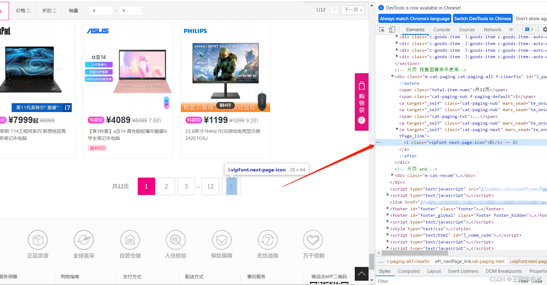Click the DevTools info notification icon
Screen dimensions: 547x285
click(x=381, y=8)
